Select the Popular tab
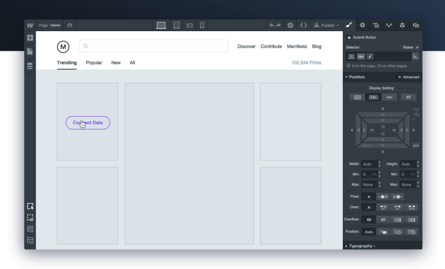The image size is (445, 269). [x=94, y=63]
